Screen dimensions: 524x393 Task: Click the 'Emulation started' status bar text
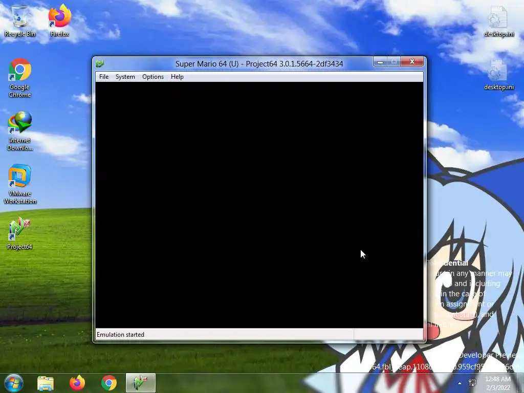click(120, 335)
